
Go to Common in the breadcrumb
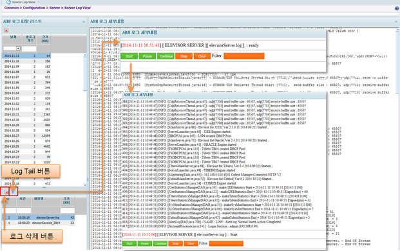(12, 8)
